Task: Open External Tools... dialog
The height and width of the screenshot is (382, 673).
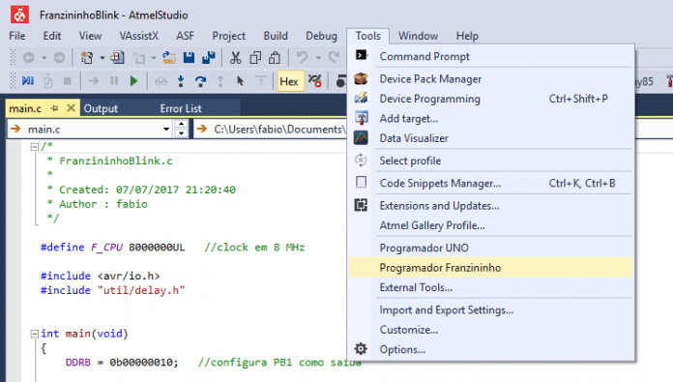Action: (x=491, y=287)
